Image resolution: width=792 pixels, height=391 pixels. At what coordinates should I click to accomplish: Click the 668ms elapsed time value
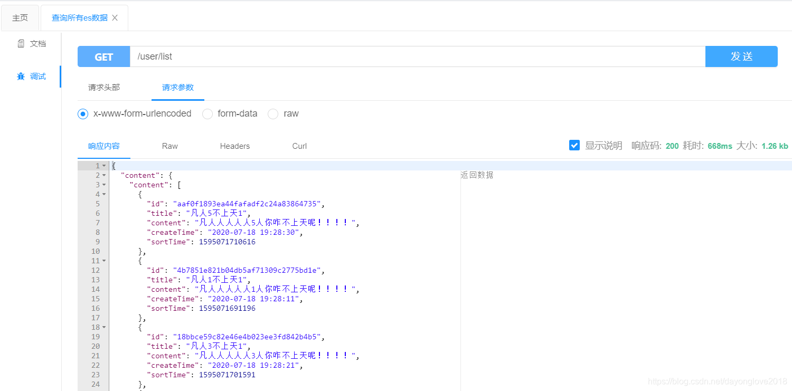point(720,146)
